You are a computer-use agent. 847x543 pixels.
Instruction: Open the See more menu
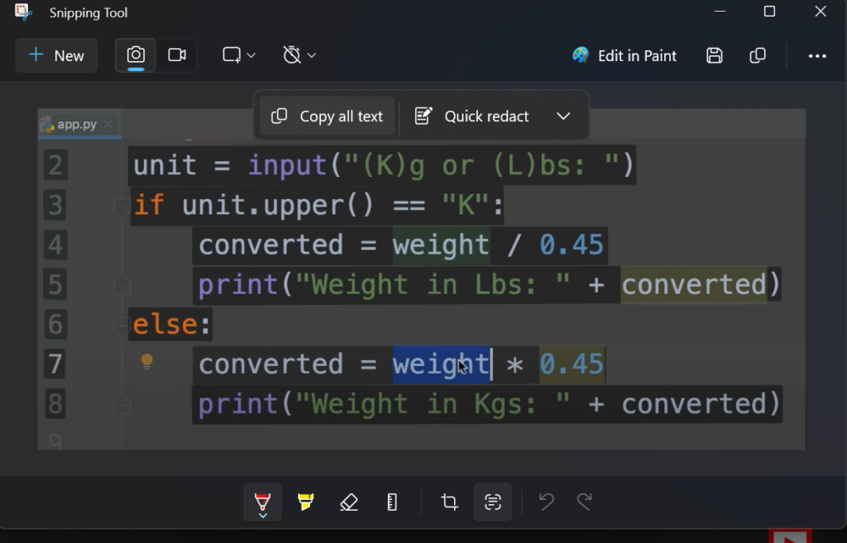pos(818,55)
